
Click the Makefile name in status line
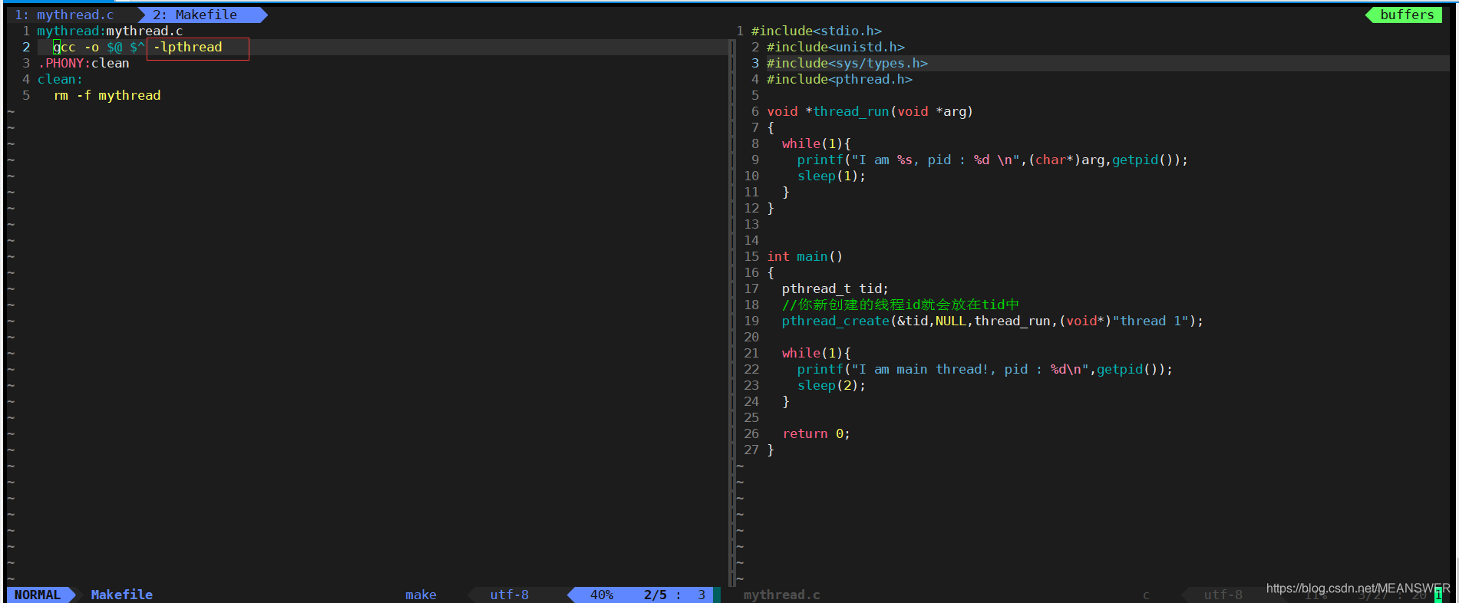tap(122, 595)
